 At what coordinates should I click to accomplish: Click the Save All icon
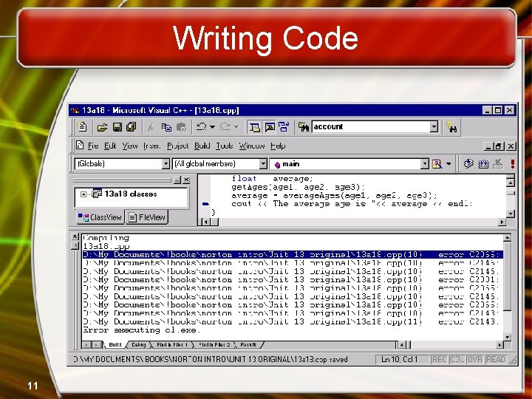[x=132, y=127]
